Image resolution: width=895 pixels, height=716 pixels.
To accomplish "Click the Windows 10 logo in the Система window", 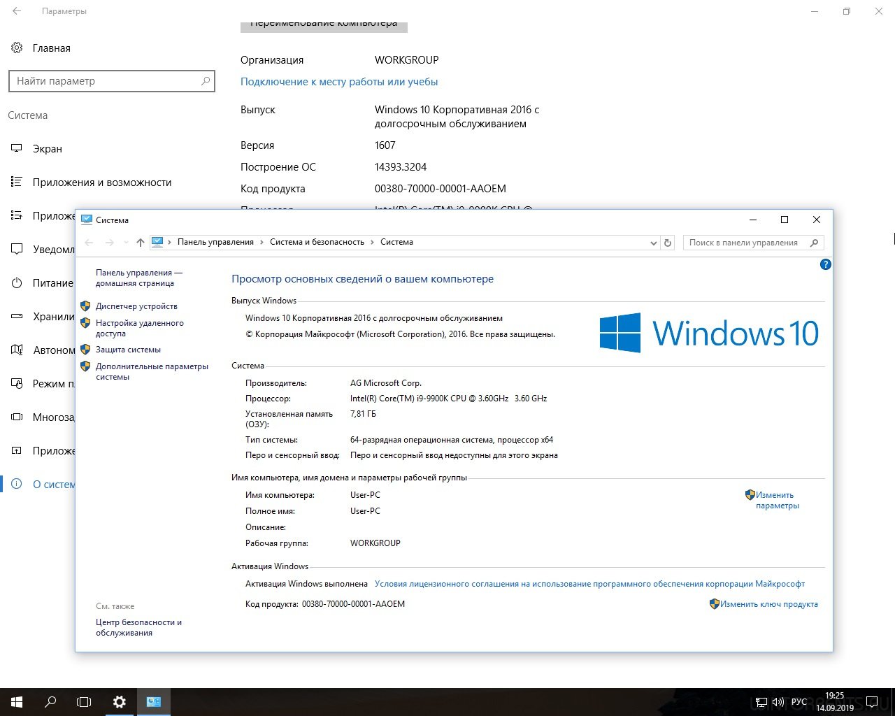I will (x=709, y=333).
